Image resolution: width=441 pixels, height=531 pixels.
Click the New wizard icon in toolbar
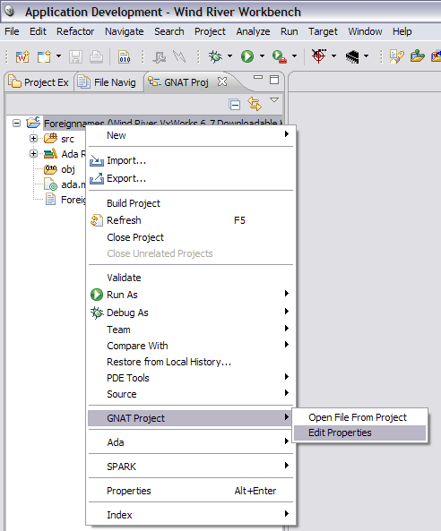[x=44, y=56]
